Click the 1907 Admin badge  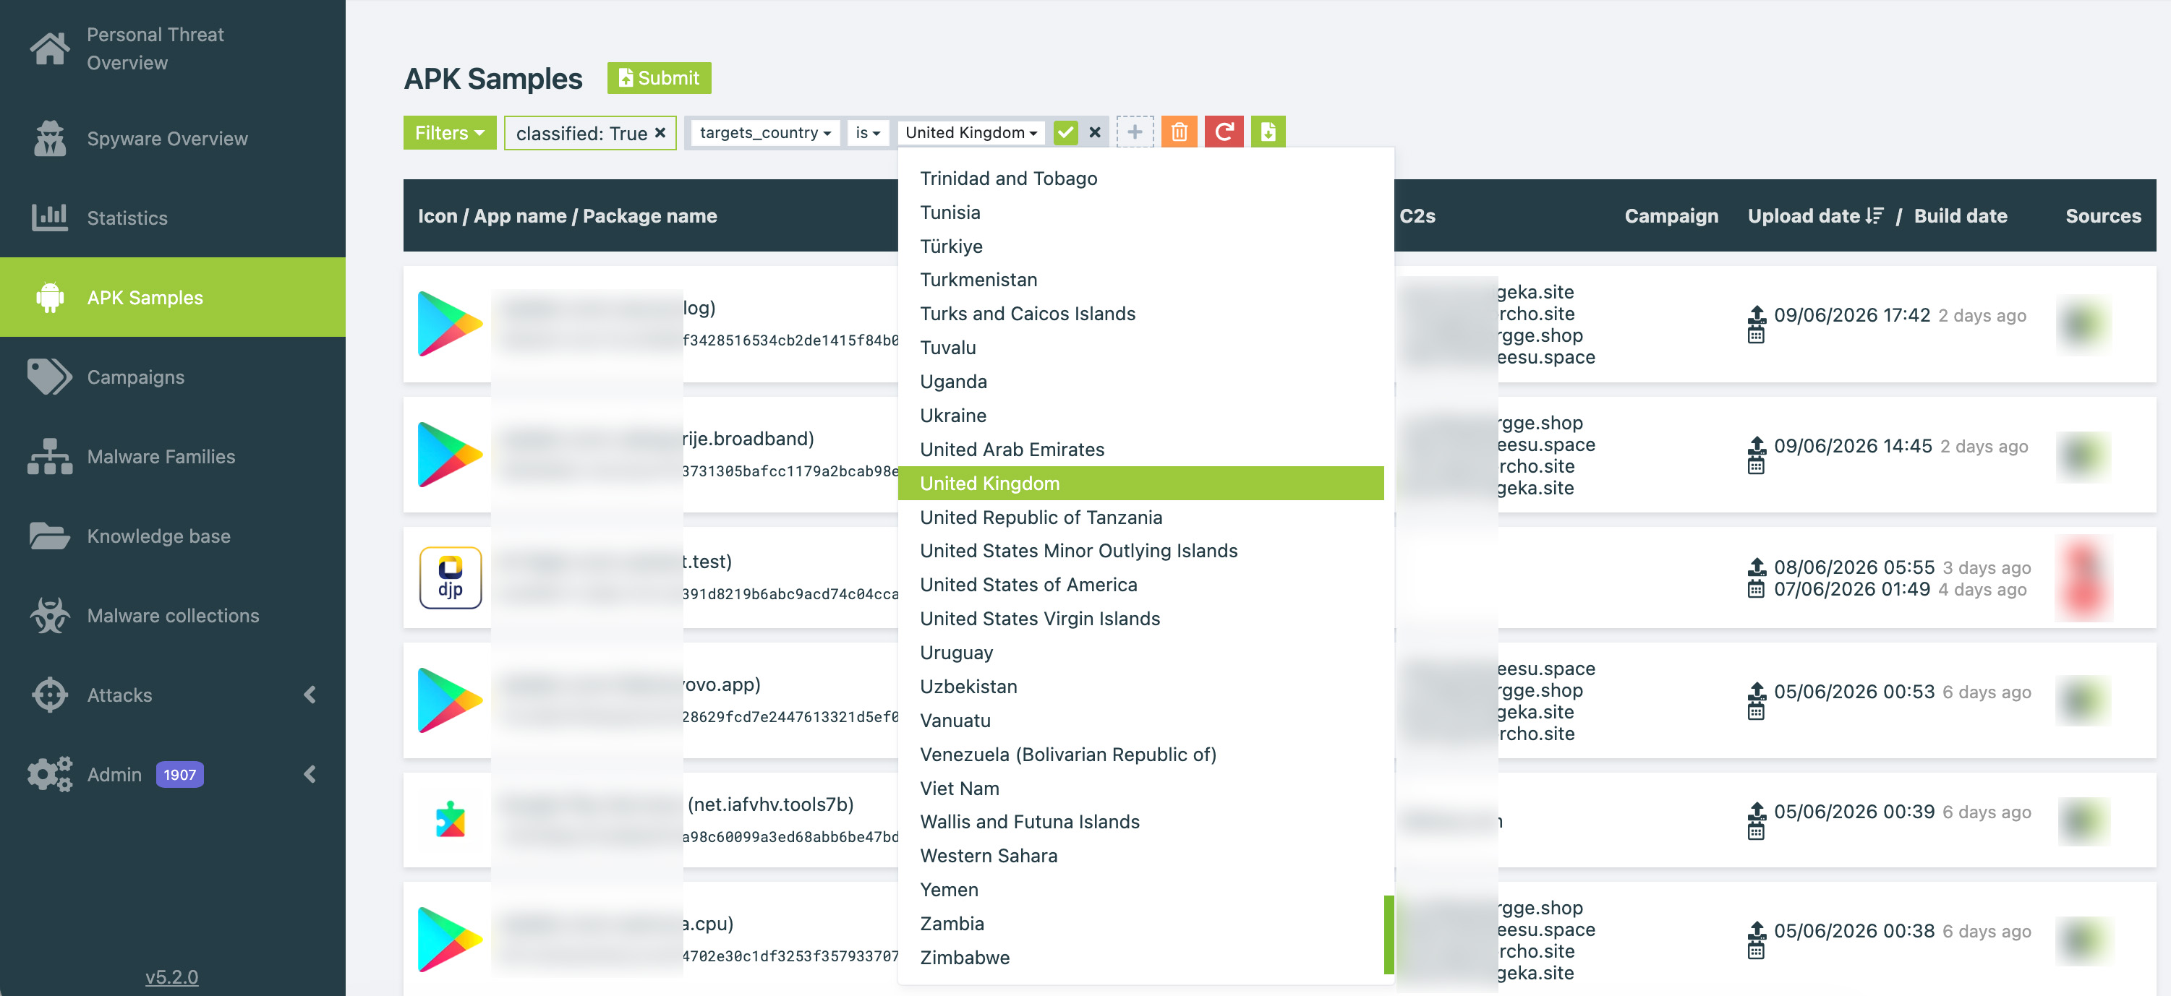pos(179,774)
